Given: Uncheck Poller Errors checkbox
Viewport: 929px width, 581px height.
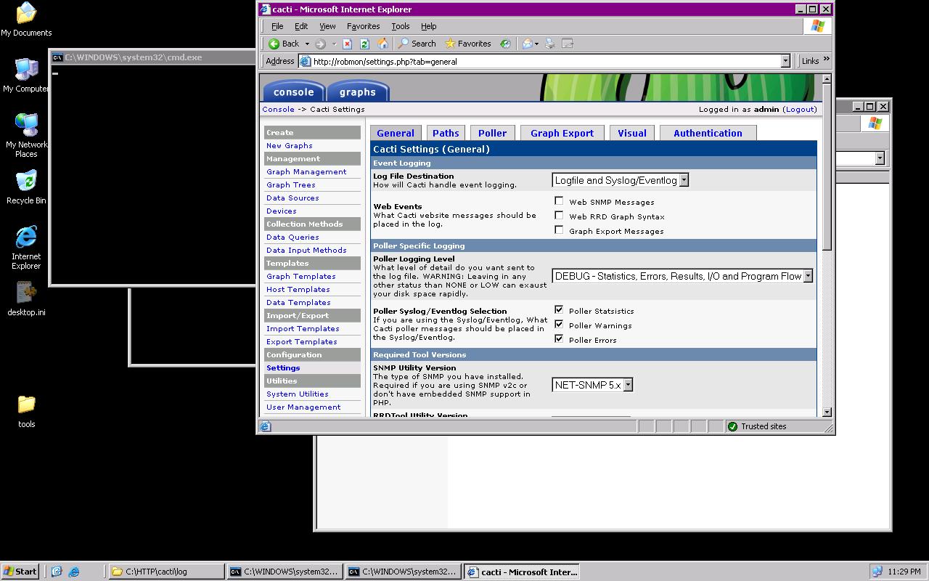Looking at the screenshot, I should pyautogui.click(x=559, y=339).
